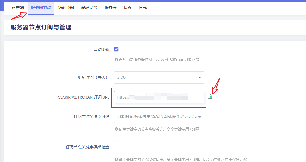Focus the SS/SSR/V2/TROJAN 订阅 URL input
This screenshot has height=162, width=306.
[159, 97]
